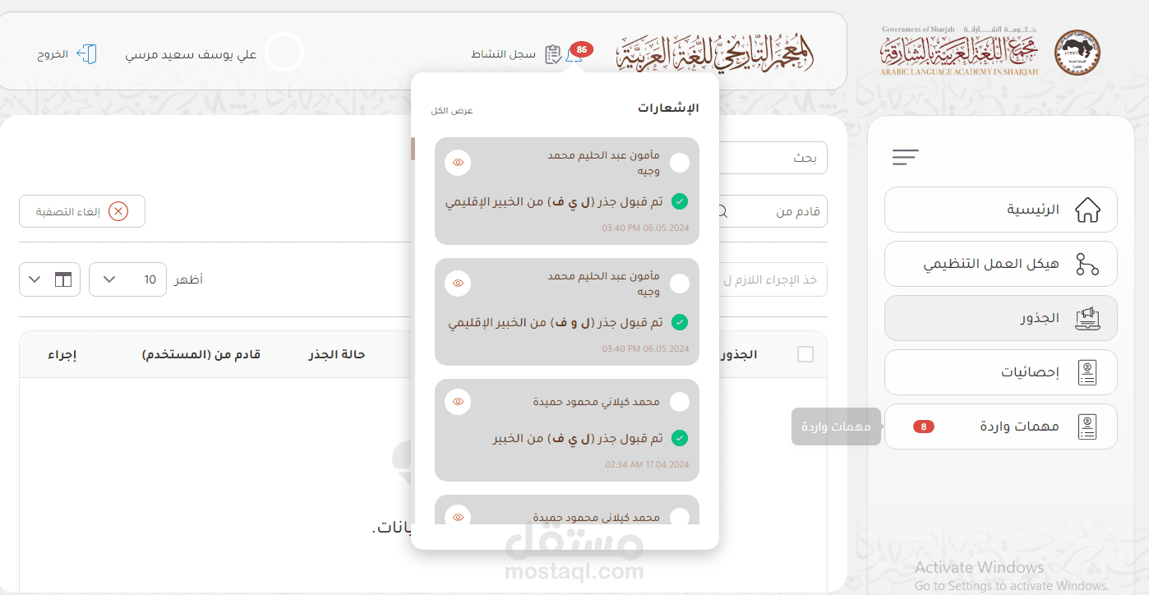Screen dimensions: 1149x595
Task: Open the notifications bell with 86 badge
Action: tap(576, 56)
